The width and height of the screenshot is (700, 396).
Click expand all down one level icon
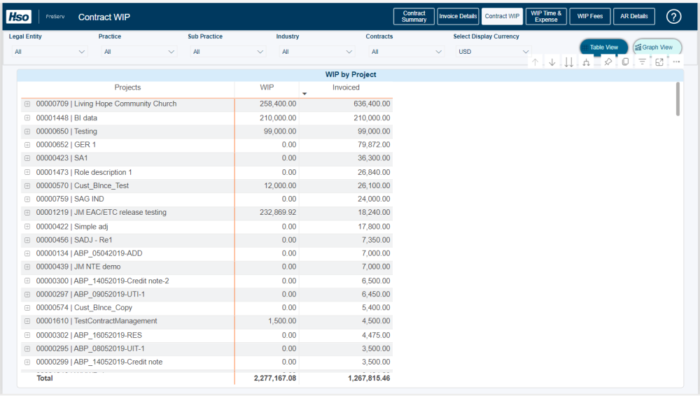point(587,62)
